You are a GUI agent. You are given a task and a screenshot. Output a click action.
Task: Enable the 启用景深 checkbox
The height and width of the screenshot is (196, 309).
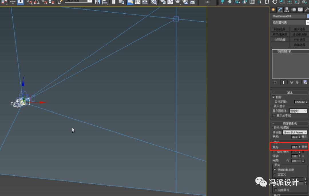[x=275, y=190]
